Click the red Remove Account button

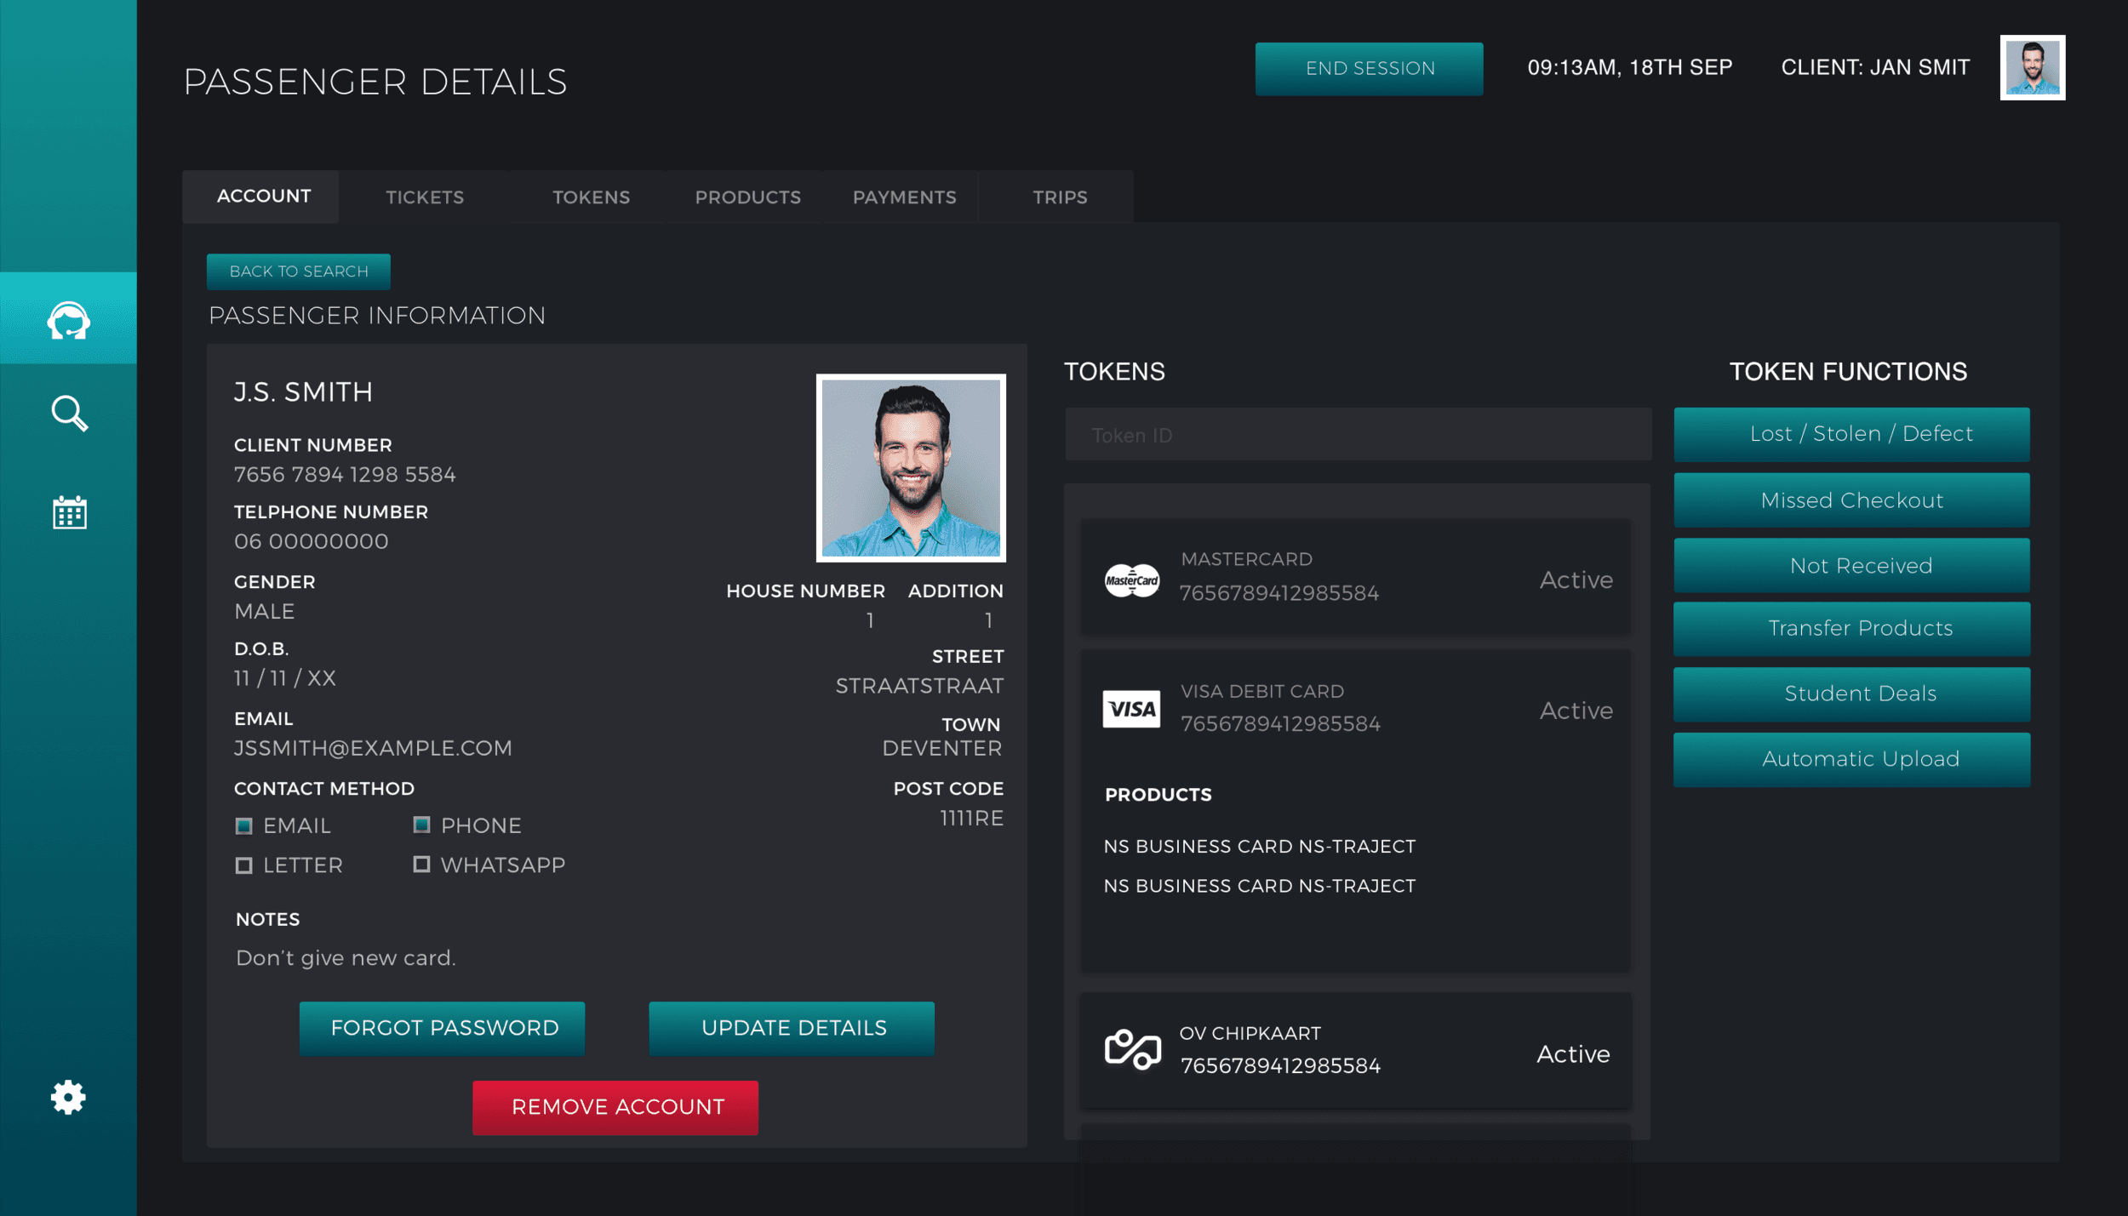(615, 1107)
